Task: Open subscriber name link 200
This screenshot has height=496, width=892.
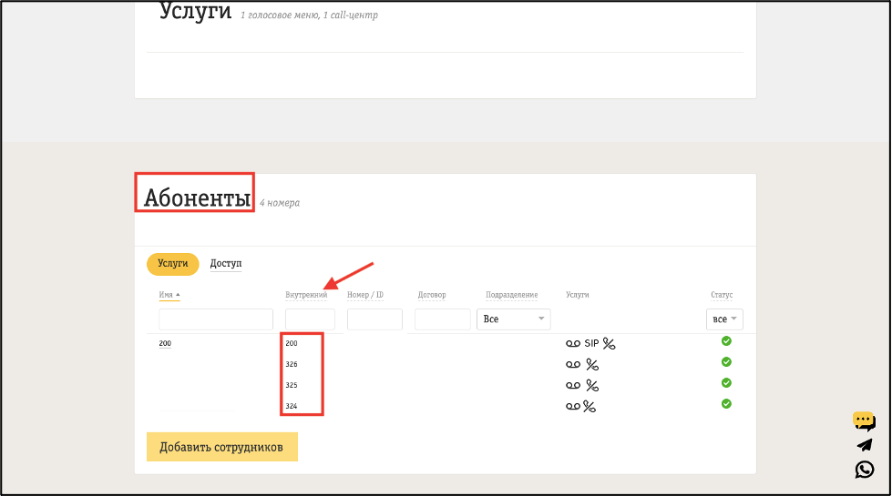Action: (x=165, y=343)
